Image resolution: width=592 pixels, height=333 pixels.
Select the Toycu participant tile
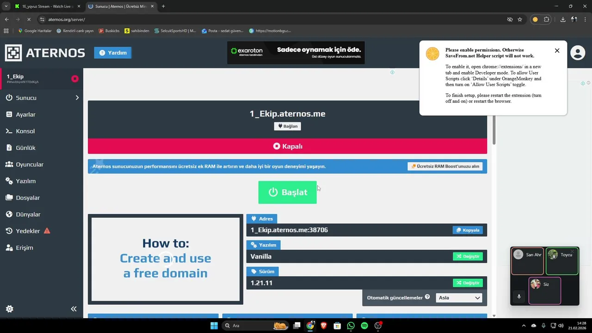pyautogui.click(x=562, y=261)
